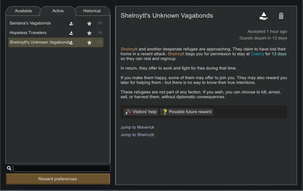Click the yellow question mark reward icon

coord(165,112)
